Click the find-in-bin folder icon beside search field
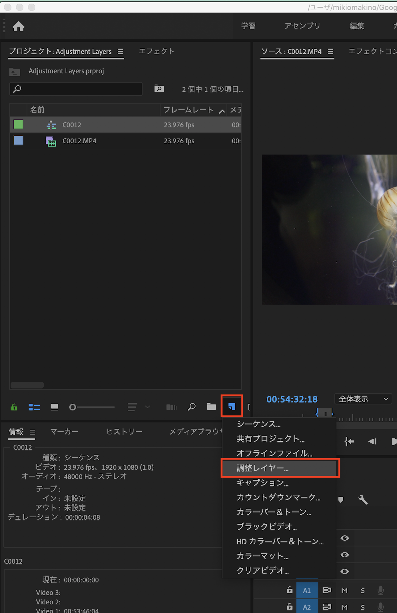 click(x=159, y=88)
